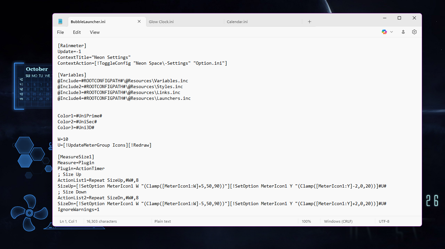Click the Color2=#UniSec# line
The image size is (445, 249).
[77, 122]
